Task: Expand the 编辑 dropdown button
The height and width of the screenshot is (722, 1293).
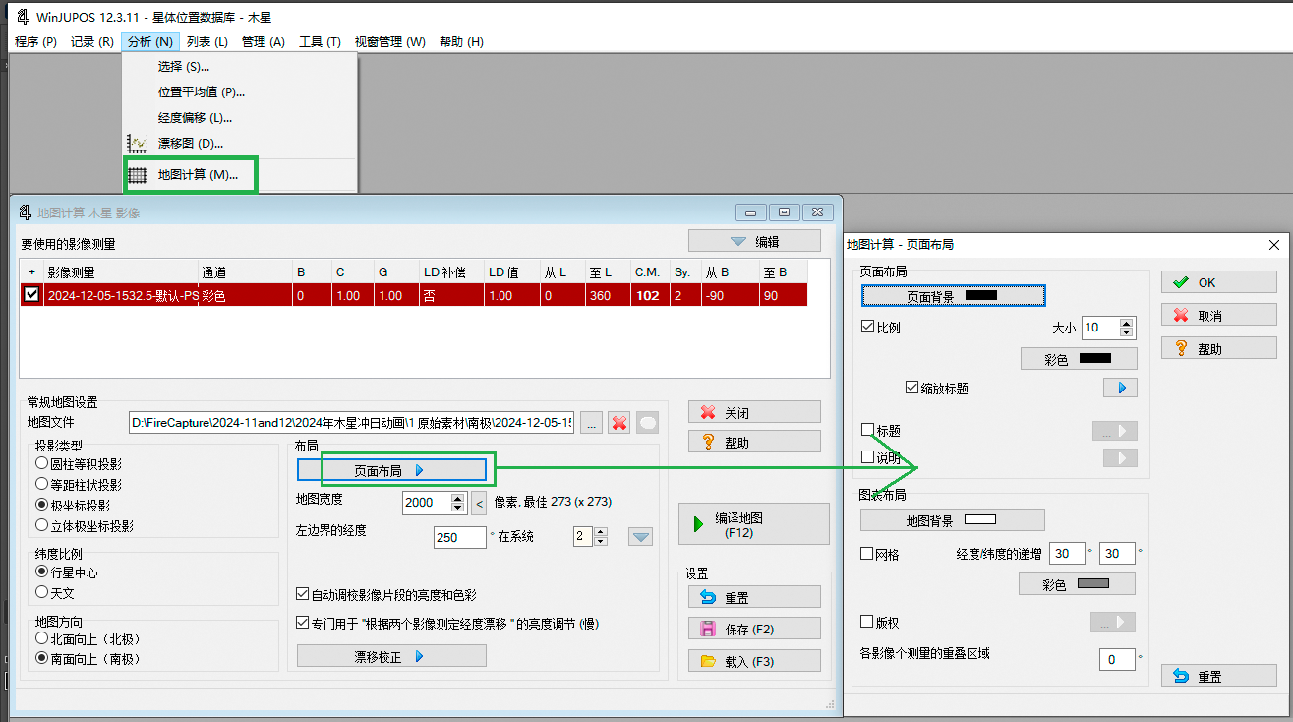Action: coord(754,241)
